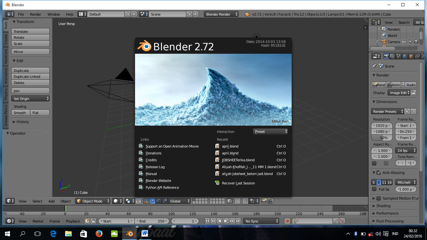Jump to the timeline start frame

207,221
